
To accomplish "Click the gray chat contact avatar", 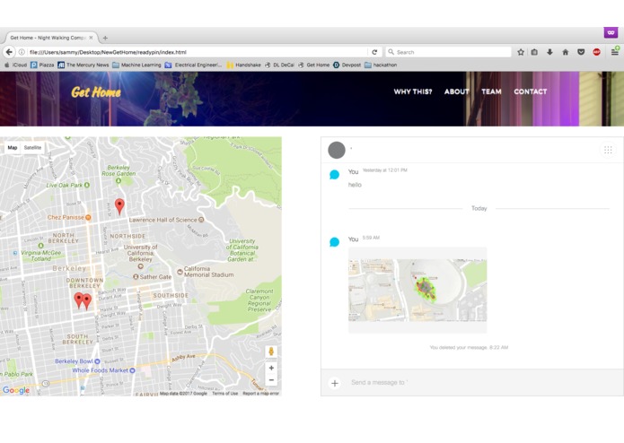I will click(337, 150).
